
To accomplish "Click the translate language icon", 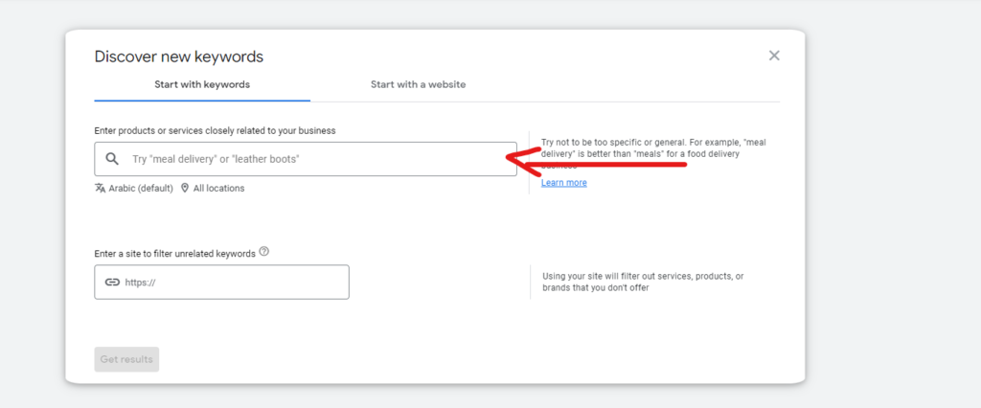I will tap(100, 189).
